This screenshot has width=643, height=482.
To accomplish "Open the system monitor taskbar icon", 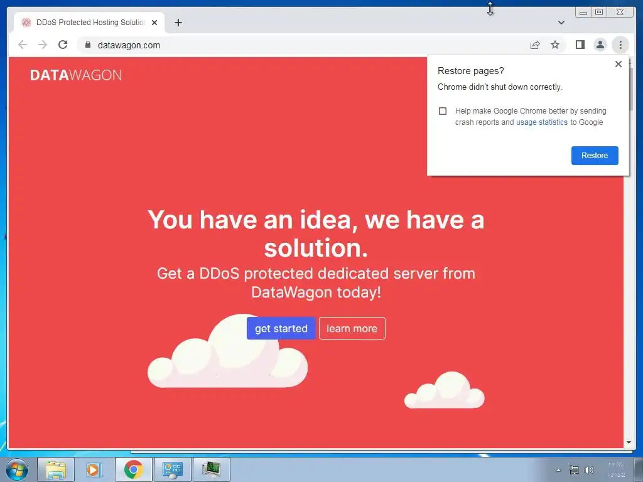I will 211,469.
